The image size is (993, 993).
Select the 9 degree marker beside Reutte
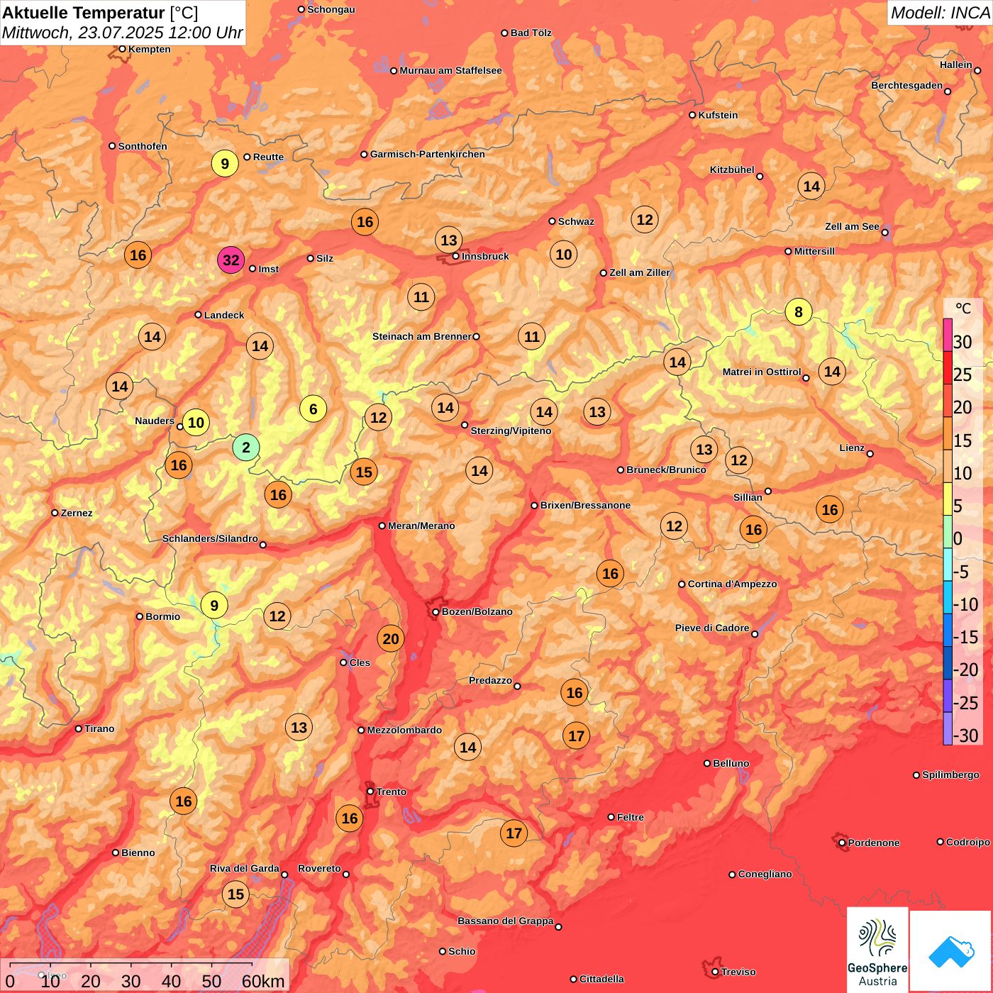225,164
